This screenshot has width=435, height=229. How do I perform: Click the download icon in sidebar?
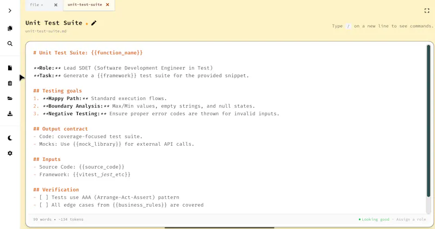pyautogui.click(x=10, y=114)
